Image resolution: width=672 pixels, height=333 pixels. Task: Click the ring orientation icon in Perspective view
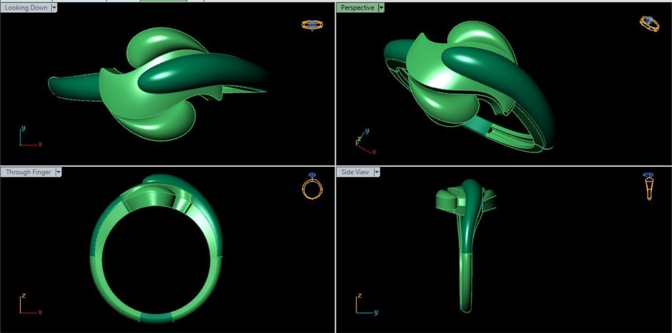coord(650,23)
